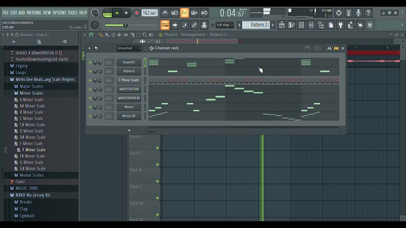Image resolution: width=406 pixels, height=228 pixels.
Task: Click the channel rack swing knob
Action: (307, 48)
